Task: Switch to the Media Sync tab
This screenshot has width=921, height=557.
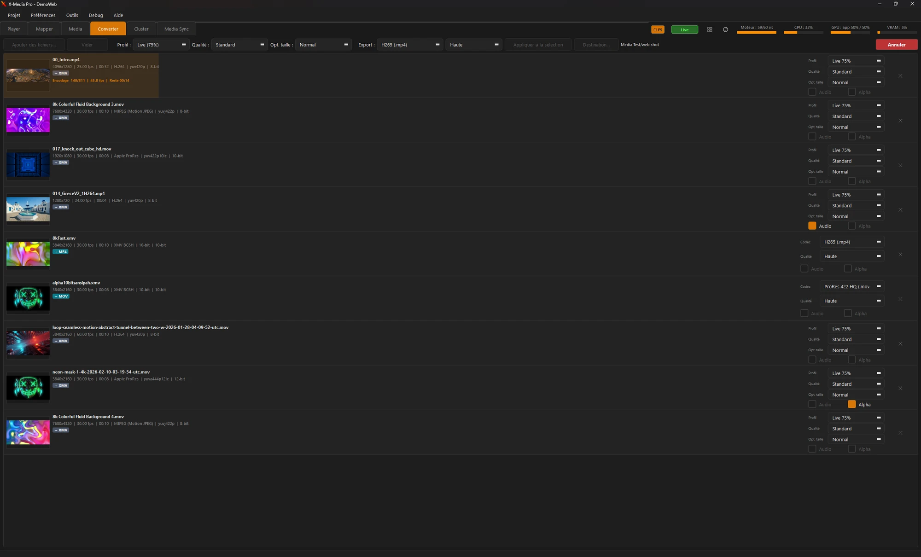Action: [176, 29]
